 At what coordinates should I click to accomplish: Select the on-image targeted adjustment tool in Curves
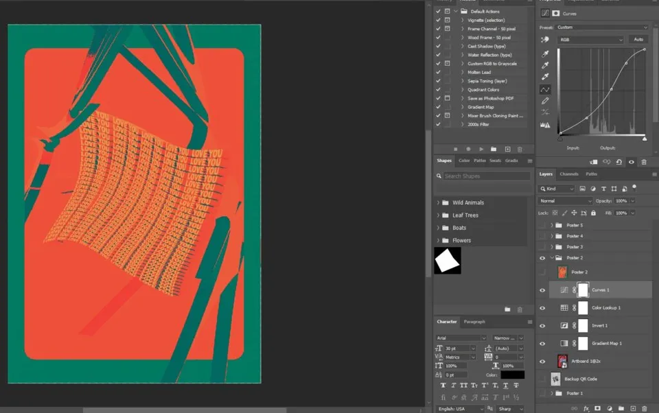click(x=545, y=40)
